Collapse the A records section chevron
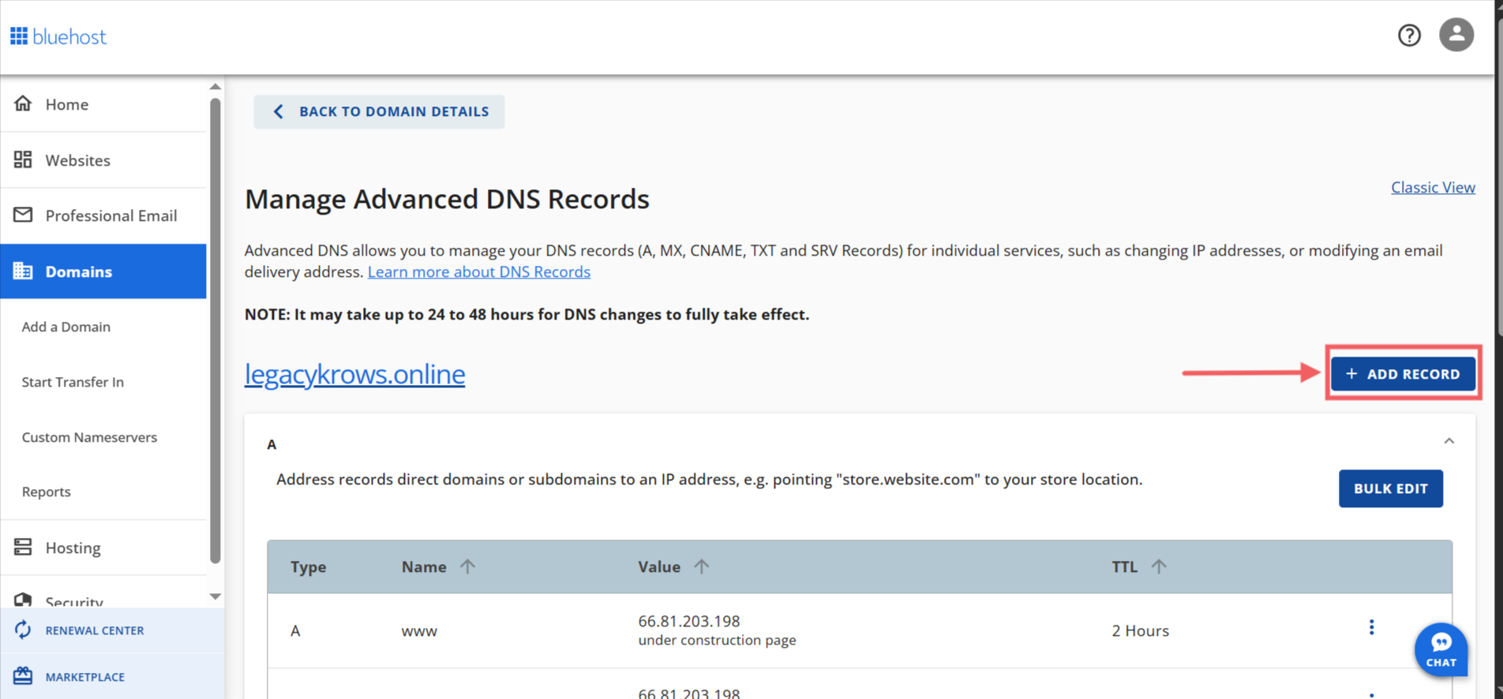The width and height of the screenshot is (1503, 699). 1449,441
